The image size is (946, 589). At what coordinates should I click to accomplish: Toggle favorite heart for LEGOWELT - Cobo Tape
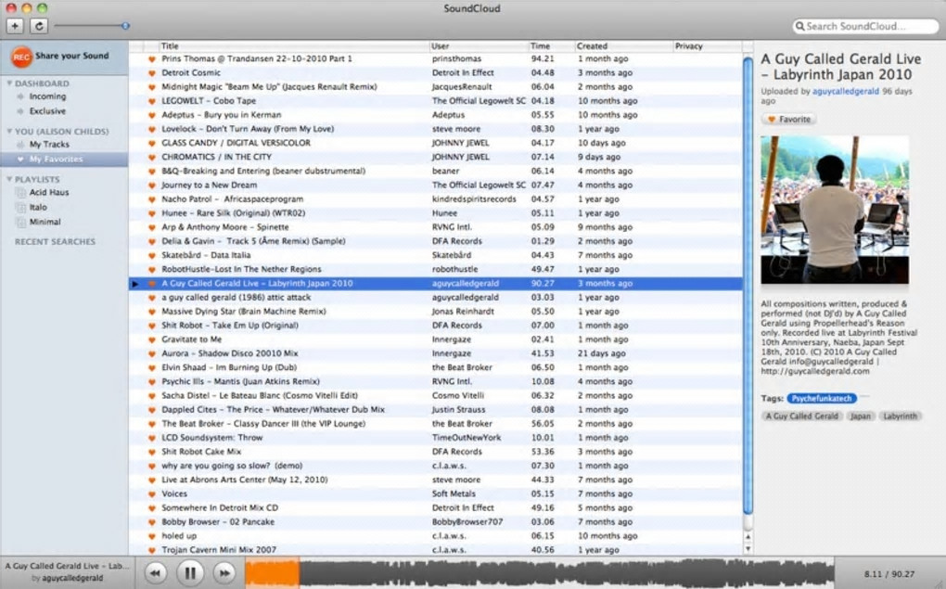tap(152, 101)
